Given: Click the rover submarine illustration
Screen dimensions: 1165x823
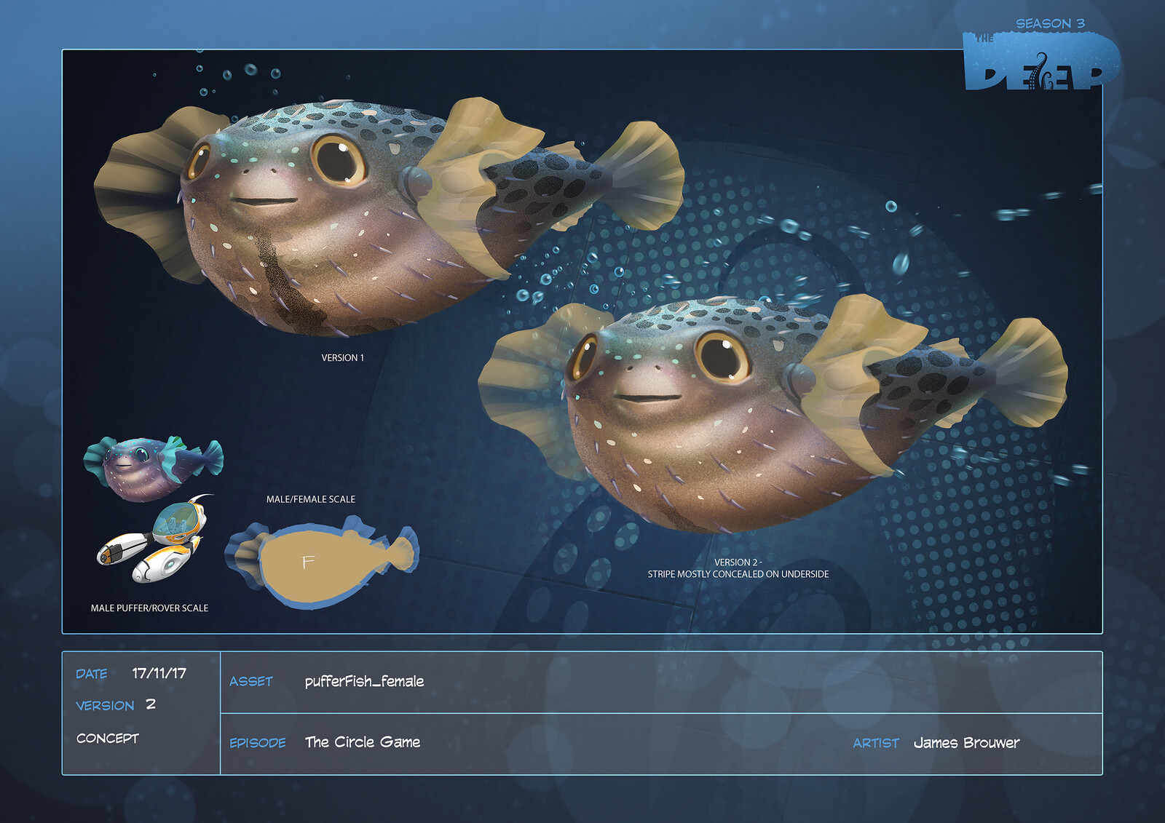Looking at the screenshot, I should click(154, 540).
